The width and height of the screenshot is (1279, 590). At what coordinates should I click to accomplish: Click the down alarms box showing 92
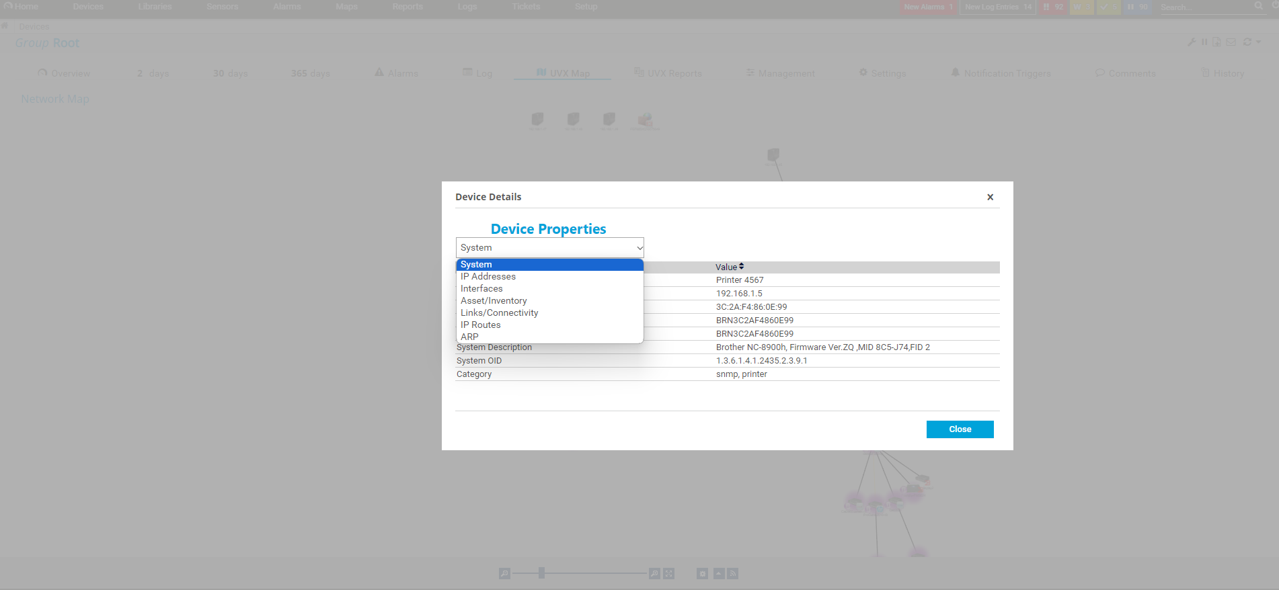(x=1053, y=7)
